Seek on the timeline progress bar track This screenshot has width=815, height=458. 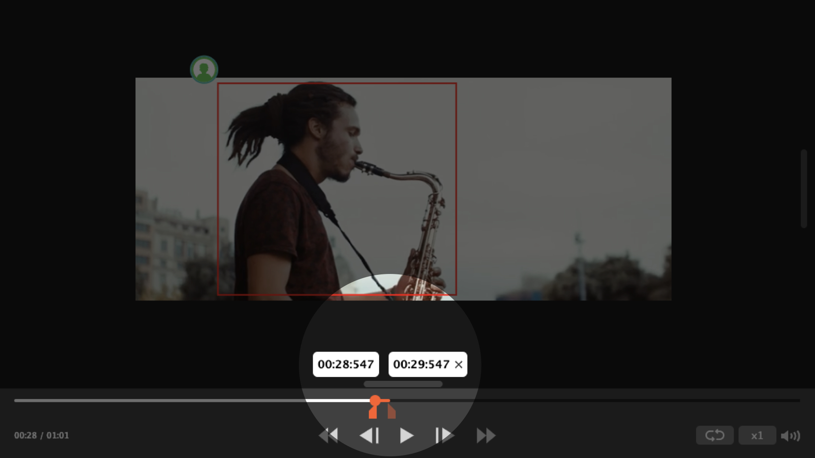coord(407,400)
